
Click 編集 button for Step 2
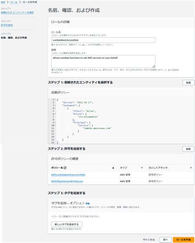(188, 149)
